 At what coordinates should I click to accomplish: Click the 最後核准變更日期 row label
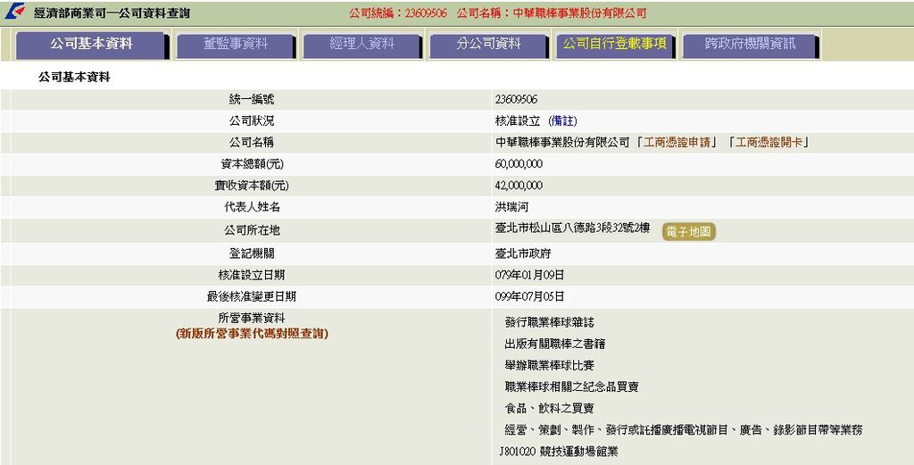(251, 296)
